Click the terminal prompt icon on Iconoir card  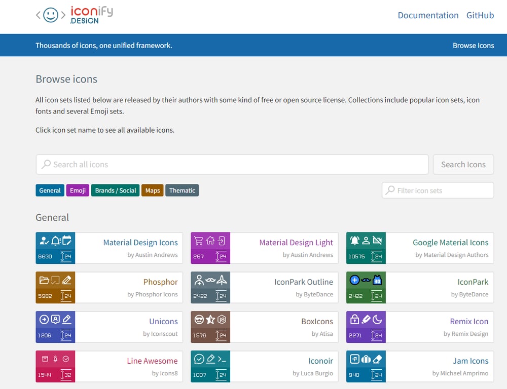tap(222, 359)
